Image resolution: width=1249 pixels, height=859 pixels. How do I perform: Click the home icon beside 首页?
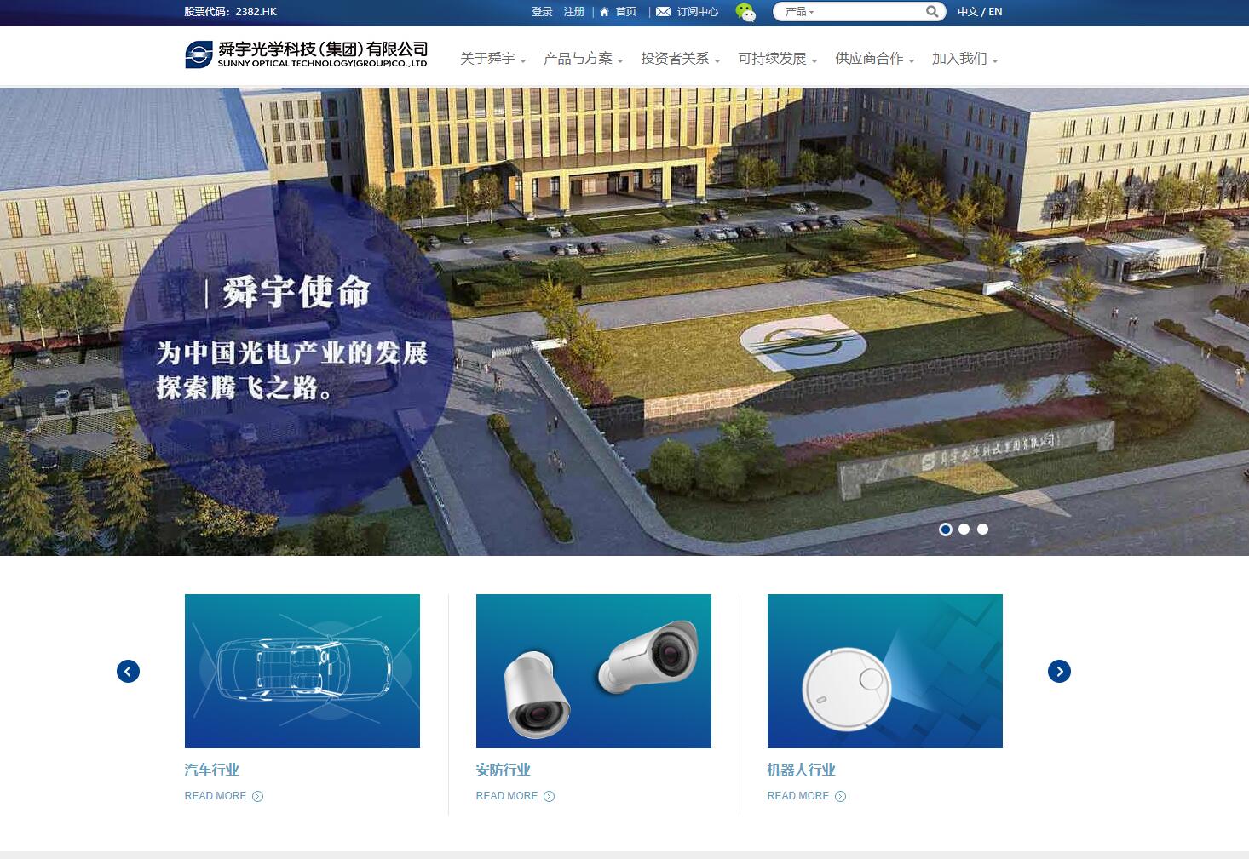tap(604, 12)
